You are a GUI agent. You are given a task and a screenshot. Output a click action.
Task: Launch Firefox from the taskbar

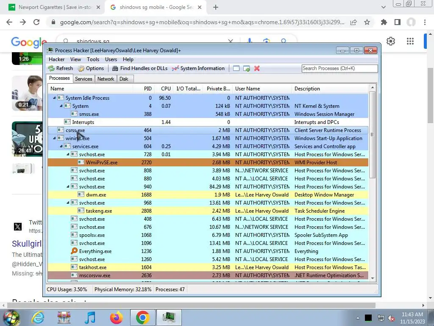pyautogui.click(x=116, y=318)
